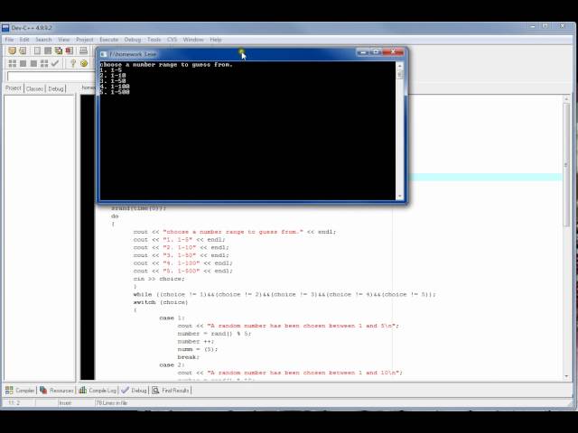Open the Execute menu

[x=108, y=40]
